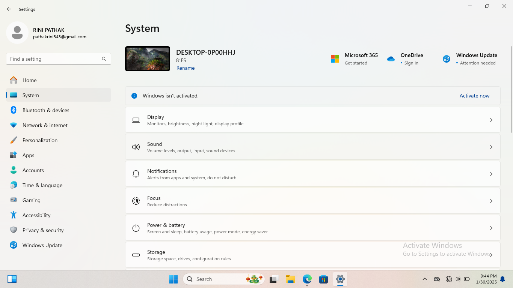This screenshot has height=288, width=513.
Task: Open the Gaming controller icon
Action: pos(14,200)
